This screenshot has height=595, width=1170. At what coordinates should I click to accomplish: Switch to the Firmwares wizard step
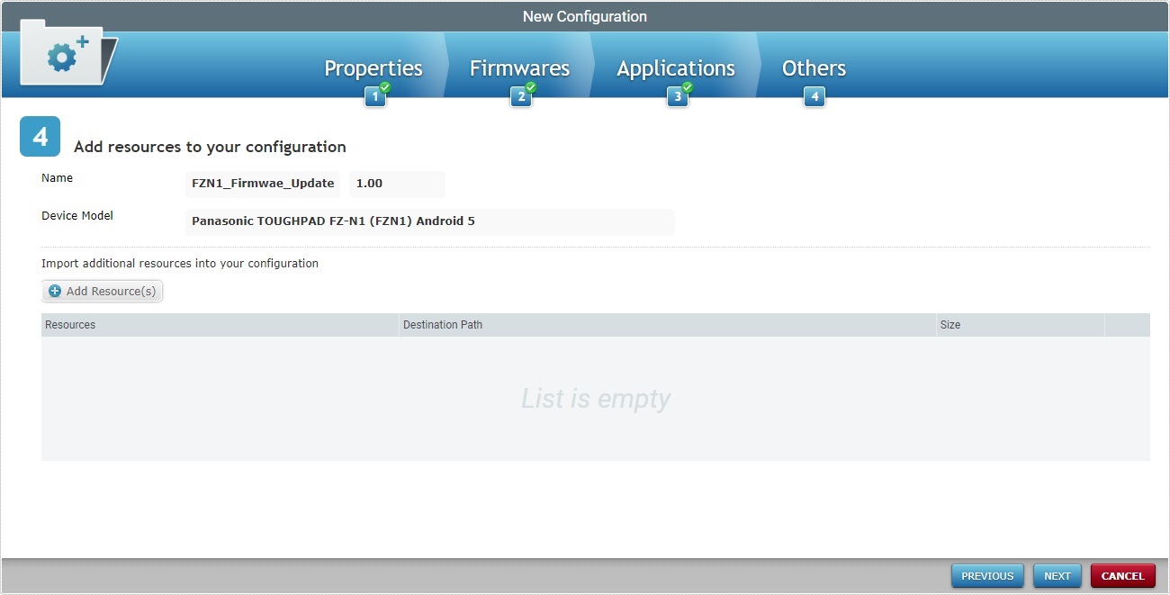point(519,68)
